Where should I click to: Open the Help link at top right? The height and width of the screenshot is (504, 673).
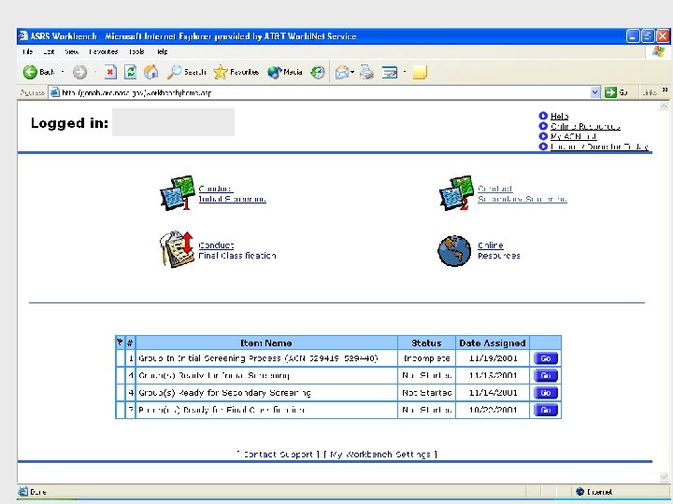[559, 116]
